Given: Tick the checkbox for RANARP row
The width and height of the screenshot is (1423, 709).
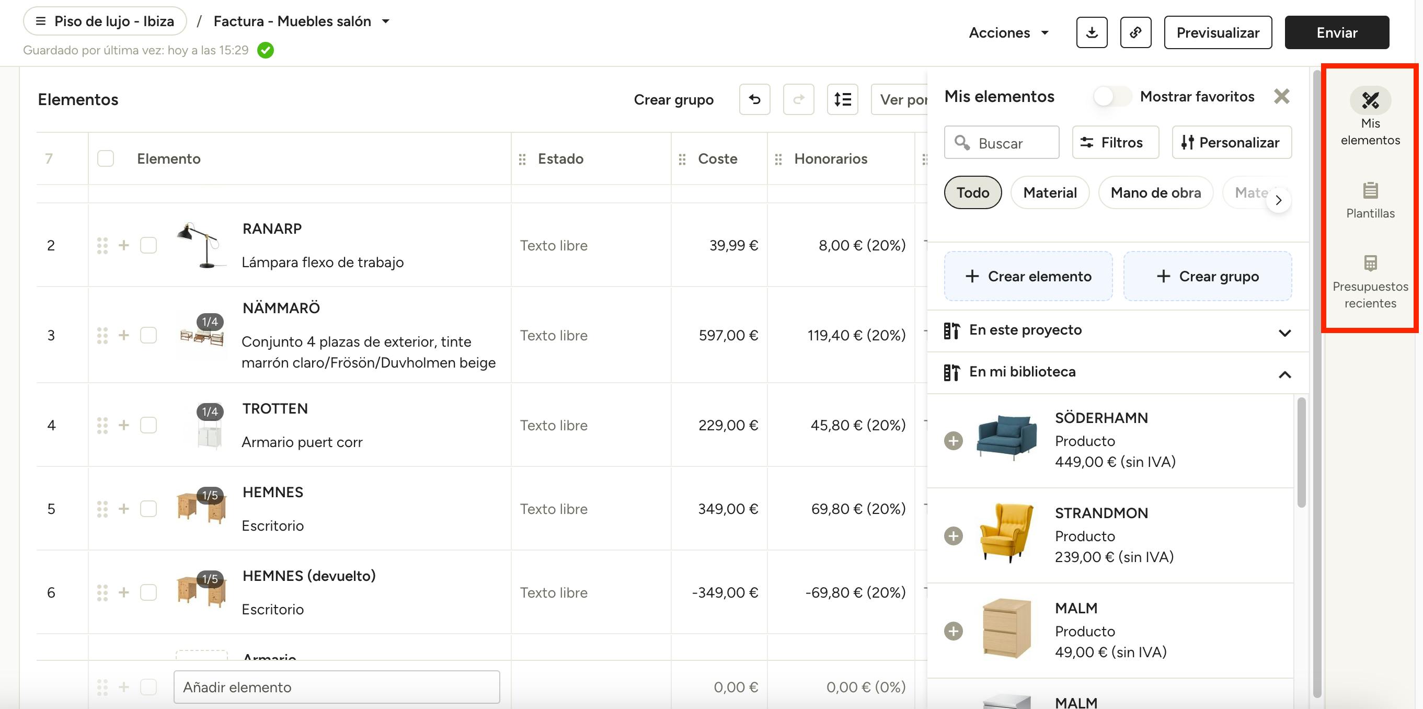Looking at the screenshot, I should pos(148,245).
